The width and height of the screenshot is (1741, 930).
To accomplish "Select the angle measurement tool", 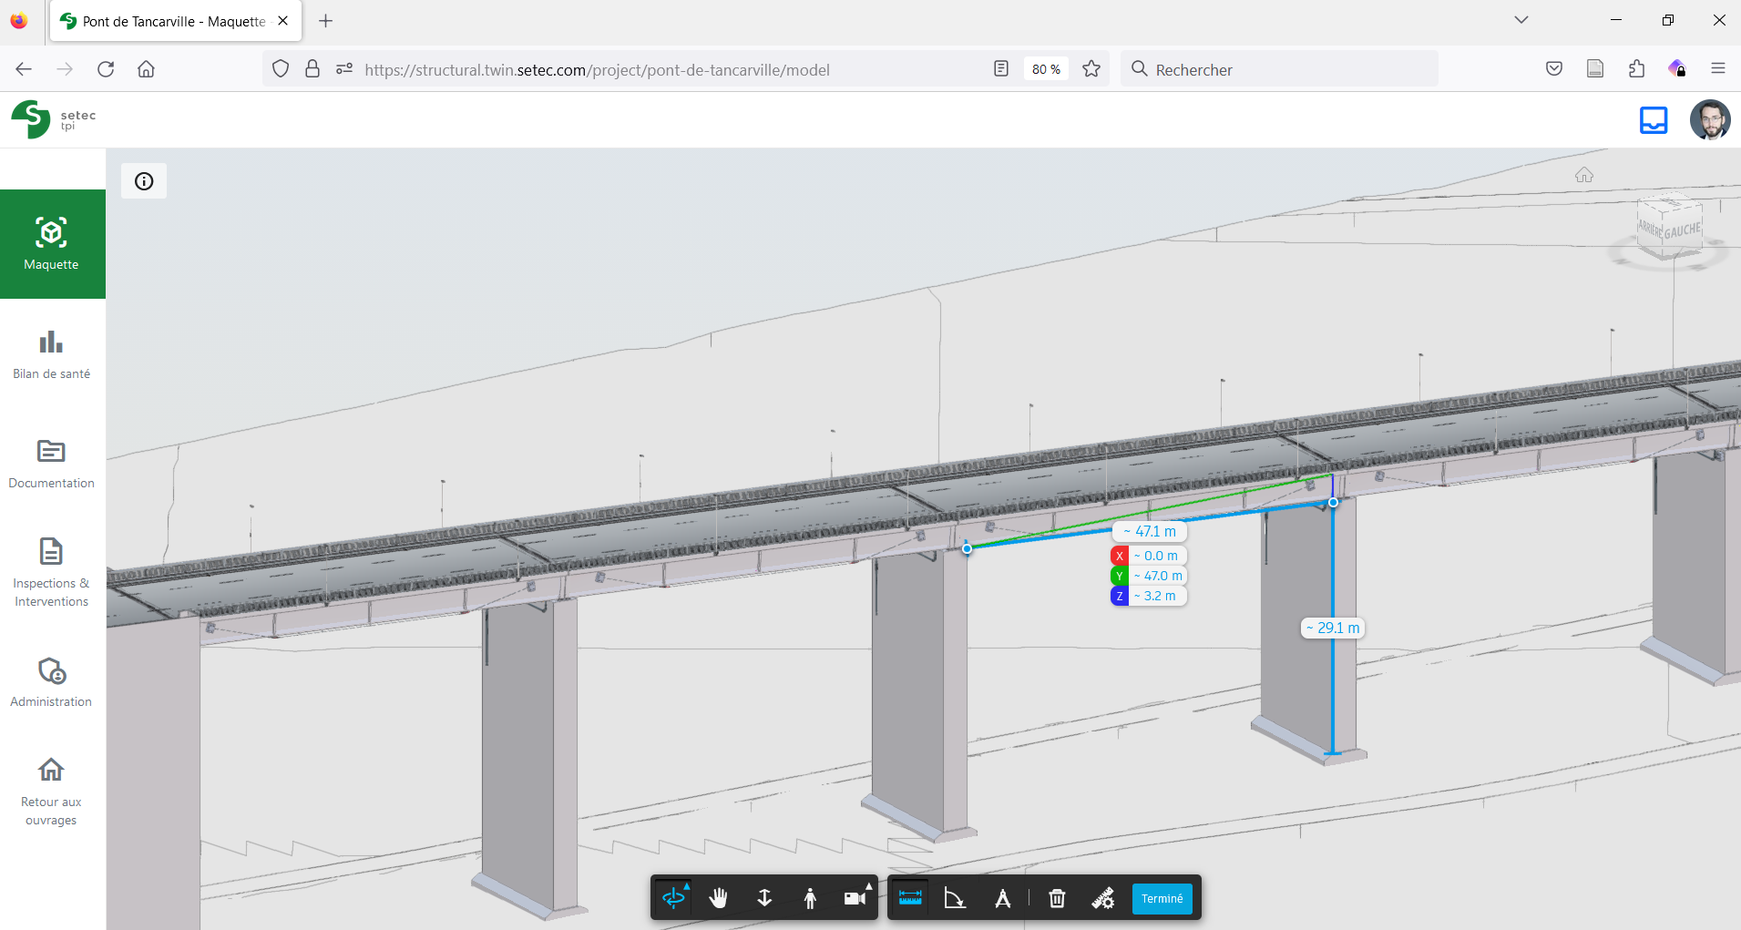I will tap(955, 898).
